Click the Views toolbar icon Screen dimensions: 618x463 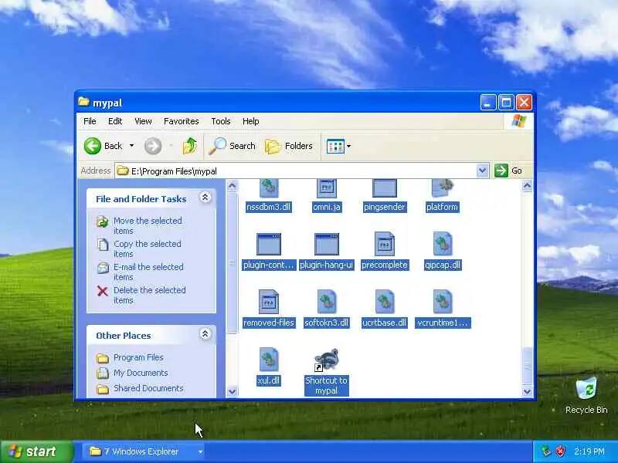point(335,146)
